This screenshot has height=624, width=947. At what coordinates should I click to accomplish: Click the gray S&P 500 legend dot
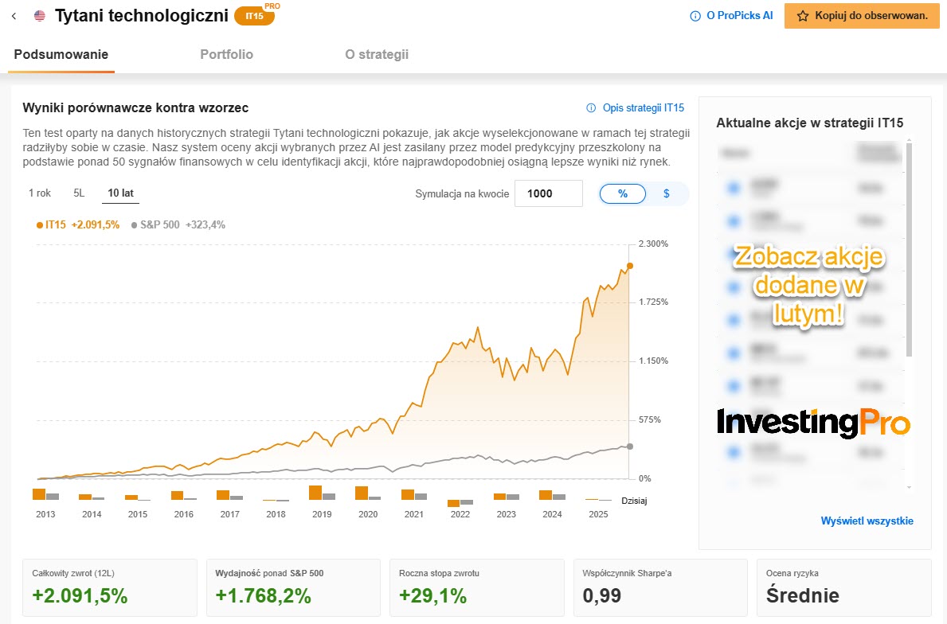(134, 225)
